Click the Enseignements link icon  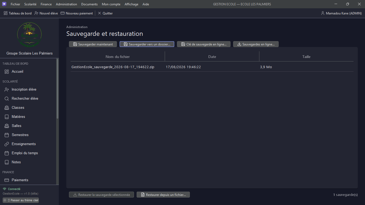coord(7,144)
